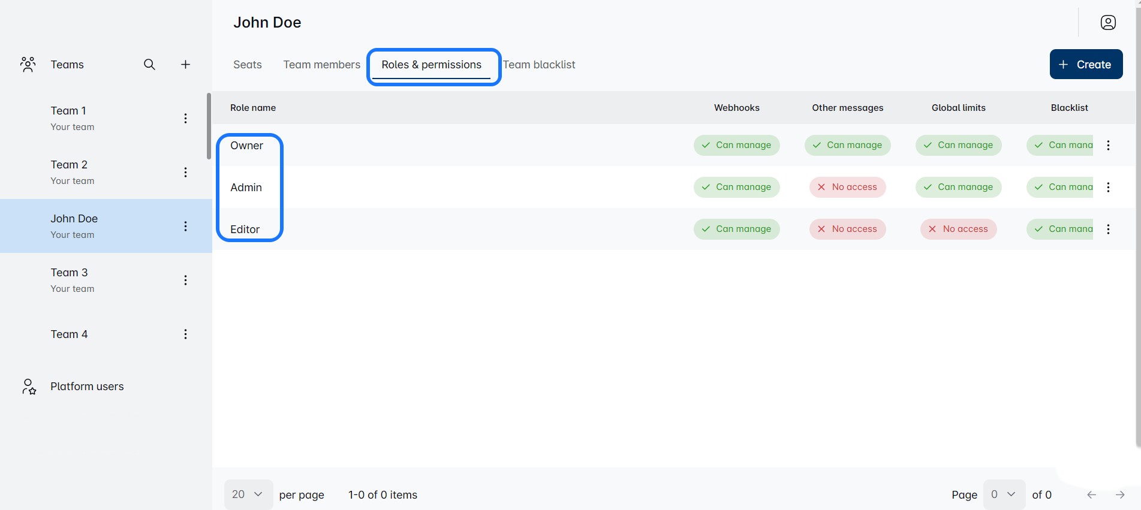Open Team 2 three-dot options menu
The image size is (1141, 510).
point(185,173)
